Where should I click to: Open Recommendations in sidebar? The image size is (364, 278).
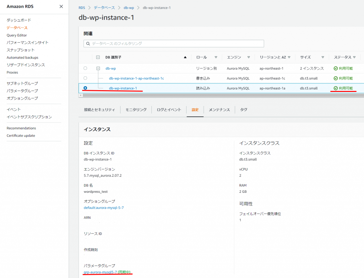(x=21, y=128)
